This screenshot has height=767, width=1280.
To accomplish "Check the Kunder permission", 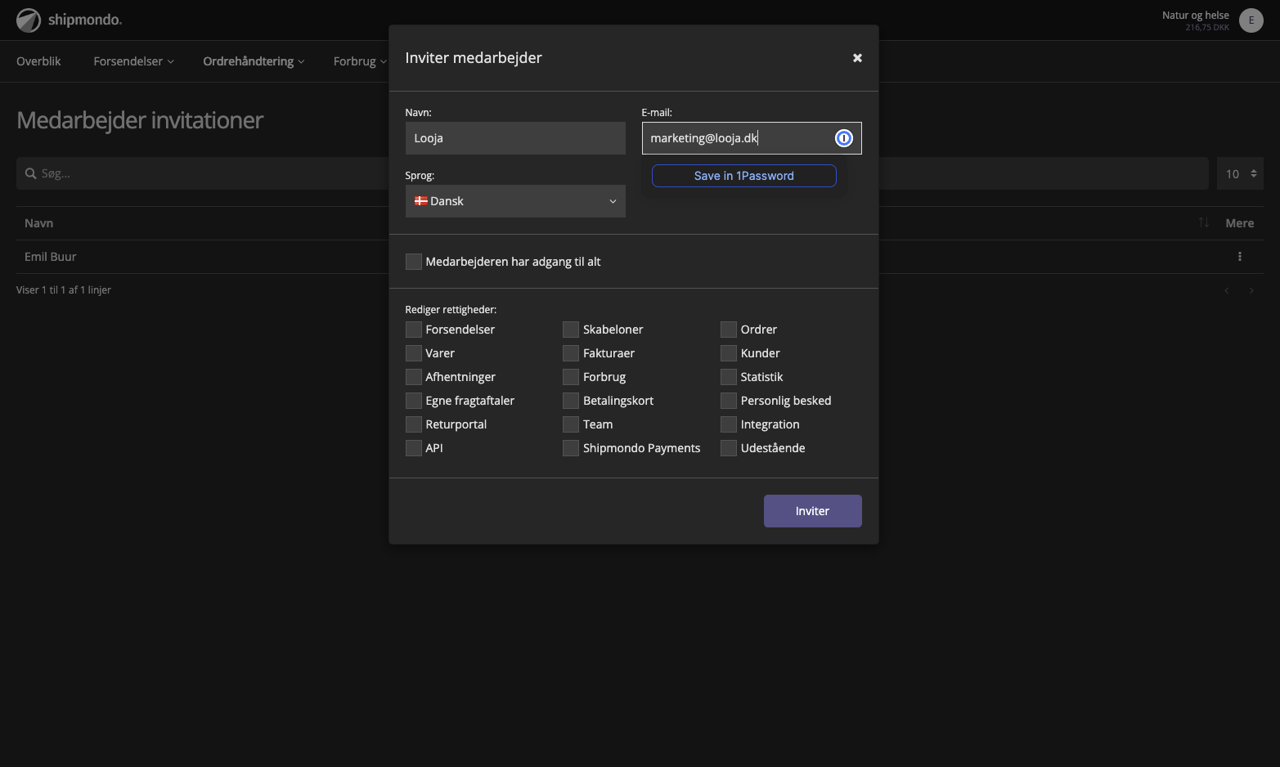I will (x=729, y=353).
